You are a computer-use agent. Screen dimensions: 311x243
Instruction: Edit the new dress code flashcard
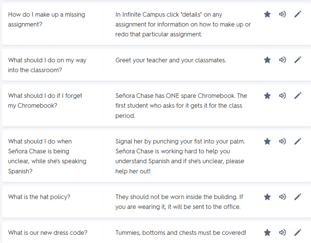click(298, 233)
